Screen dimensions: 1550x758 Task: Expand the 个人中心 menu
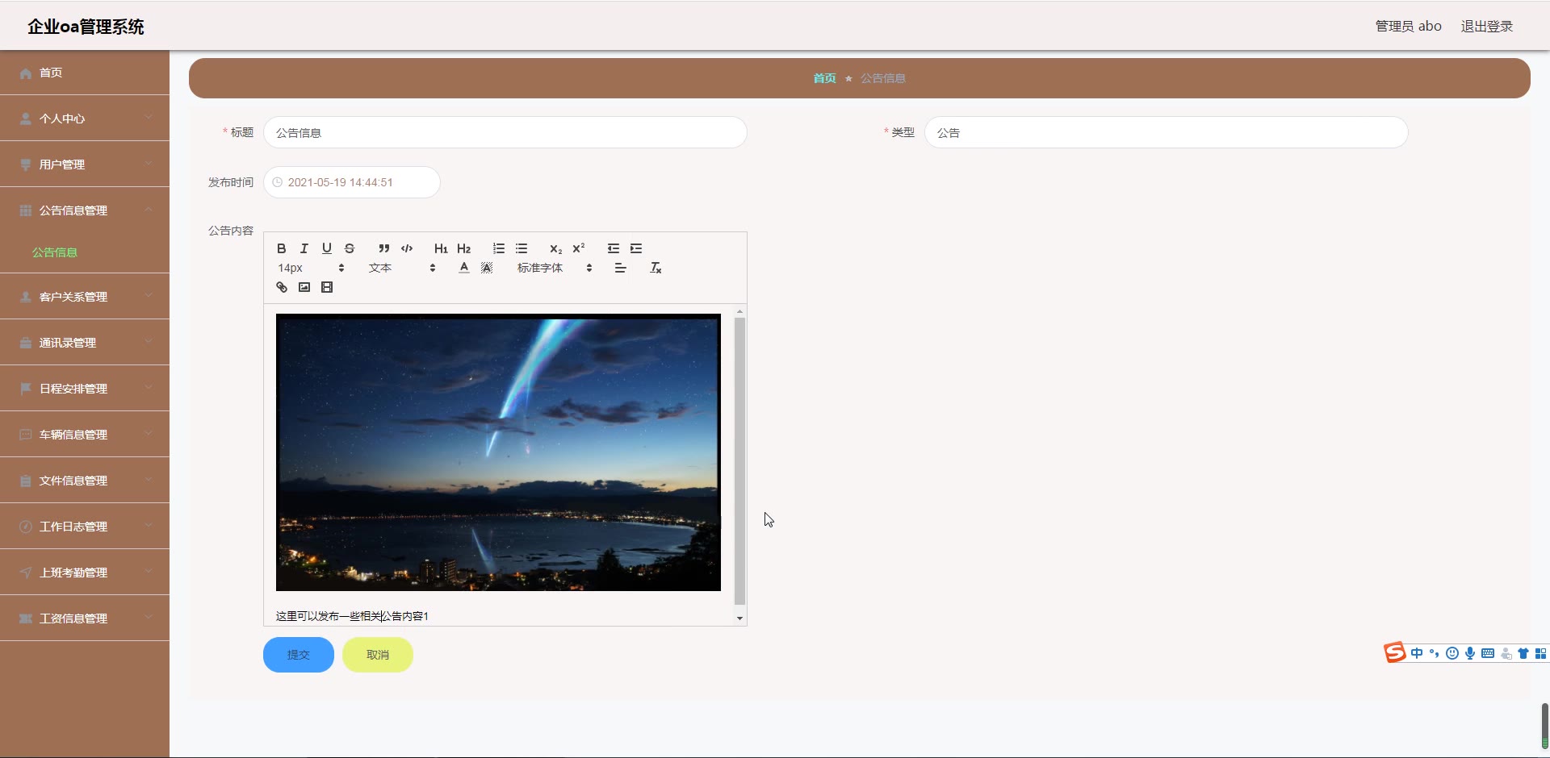(x=85, y=119)
